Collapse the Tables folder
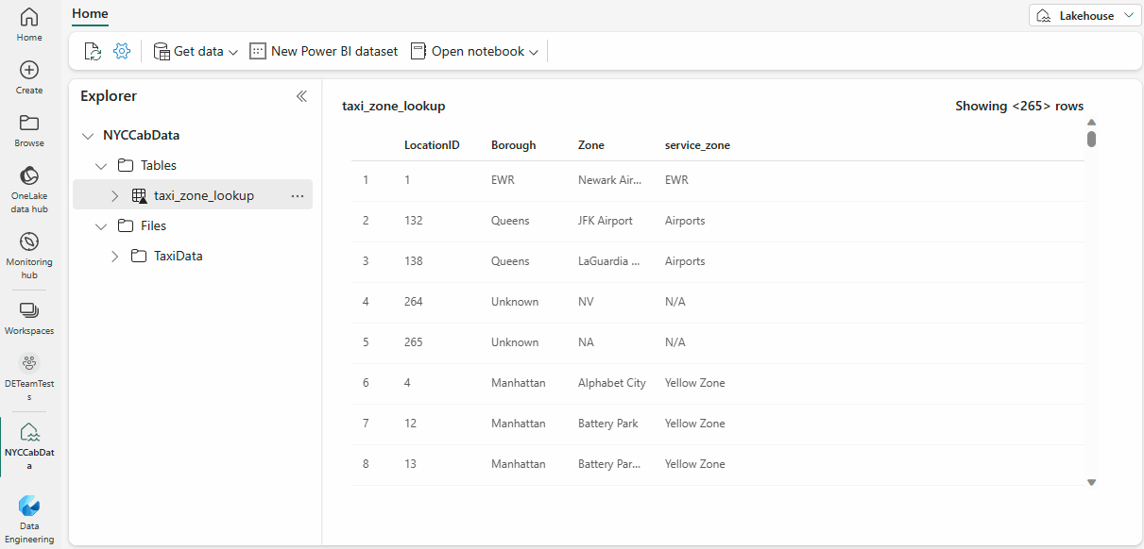Viewport: 1144px width, 549px height. click(101, 164)
